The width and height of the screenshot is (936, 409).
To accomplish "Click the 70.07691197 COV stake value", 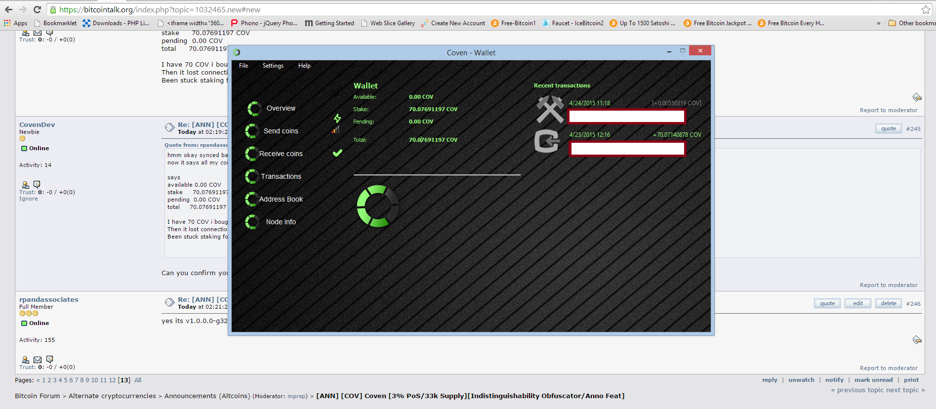I will [x=433, y=109].
